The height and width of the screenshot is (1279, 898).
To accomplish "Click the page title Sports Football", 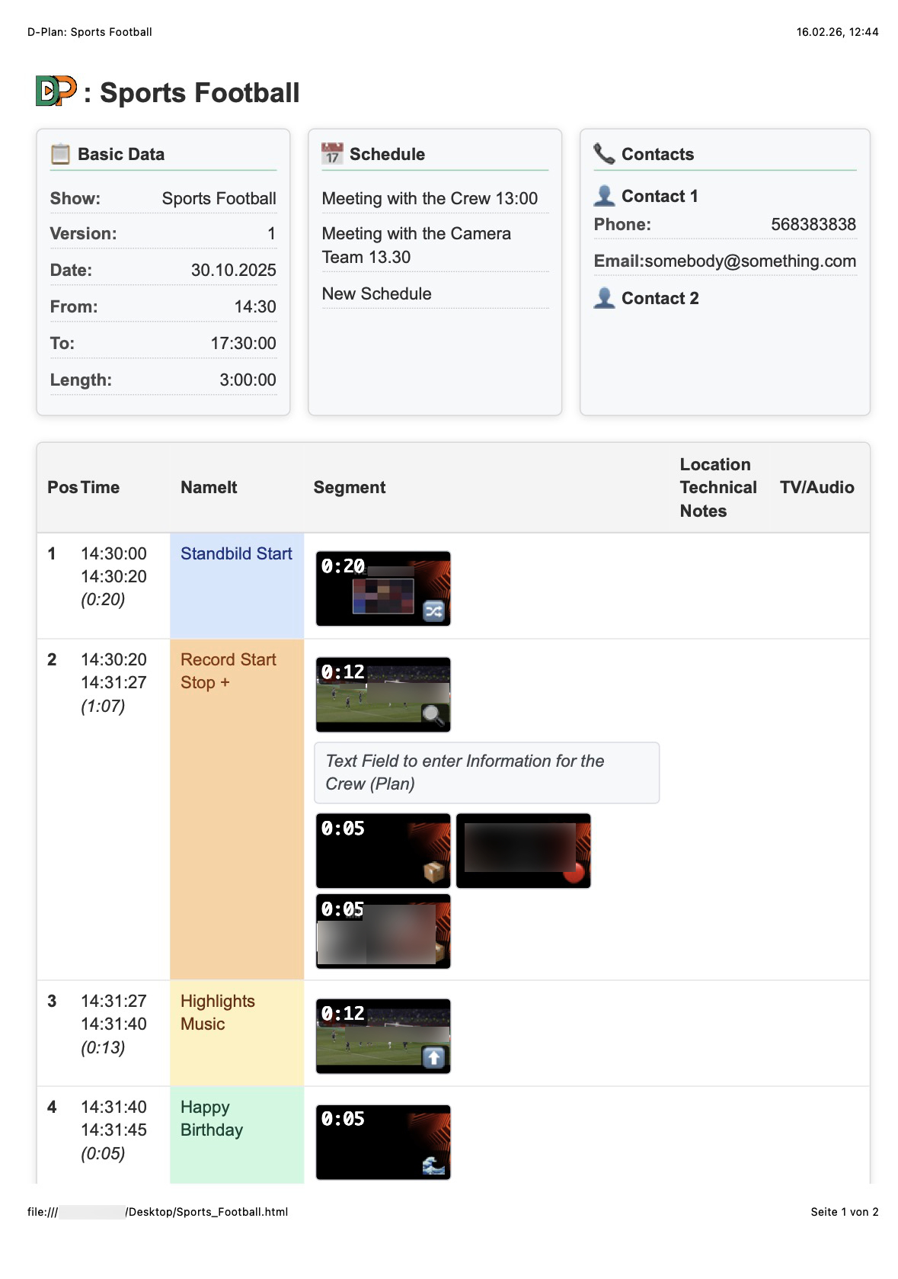I will (x=200, y=92).
